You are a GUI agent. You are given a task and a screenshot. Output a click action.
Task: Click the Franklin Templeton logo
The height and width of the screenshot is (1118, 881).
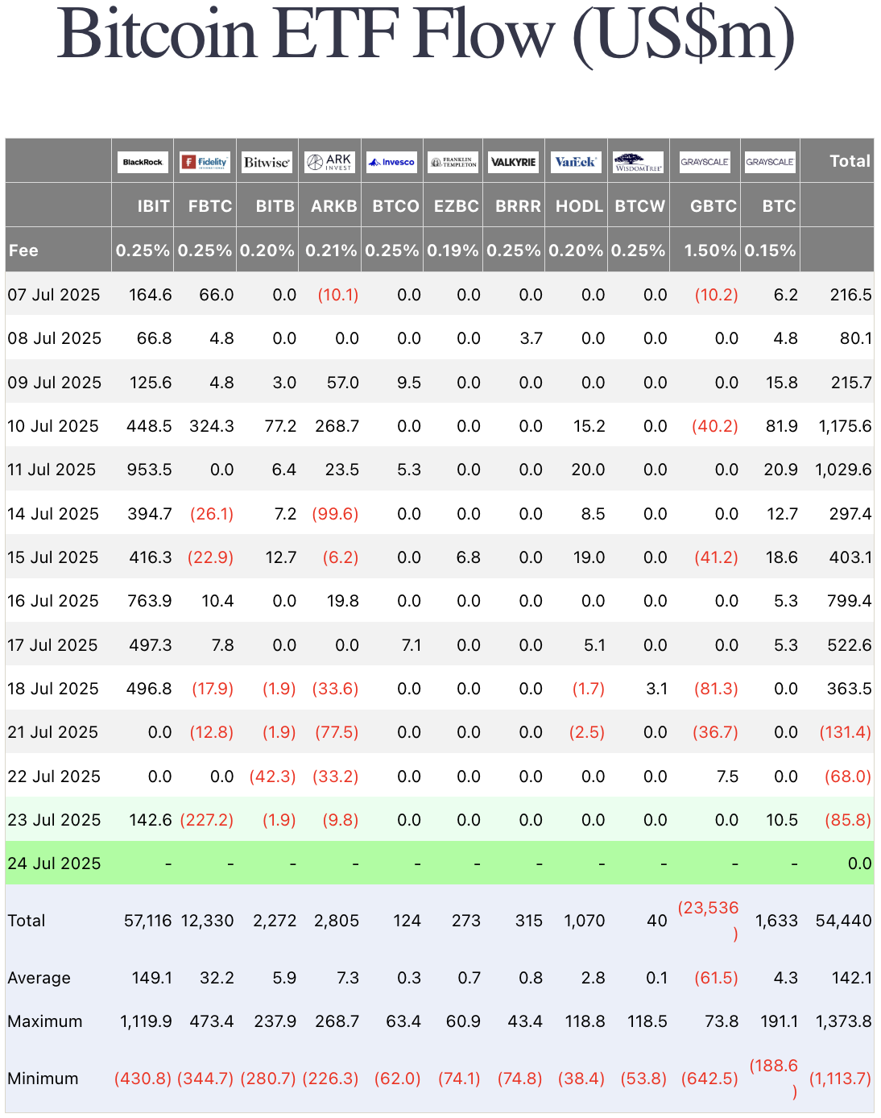pos(453,162)
